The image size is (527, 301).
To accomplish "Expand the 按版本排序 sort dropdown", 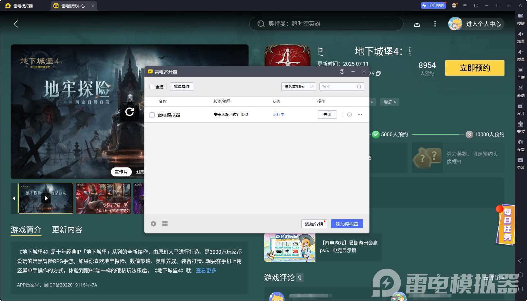I will [298, 87].
